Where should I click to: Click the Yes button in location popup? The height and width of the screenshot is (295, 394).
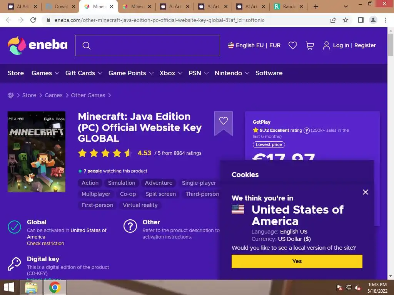[297, 261]
